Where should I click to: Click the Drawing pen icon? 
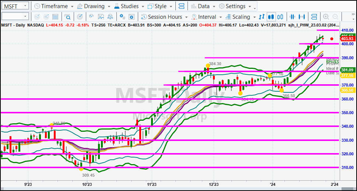coord(80,6)
